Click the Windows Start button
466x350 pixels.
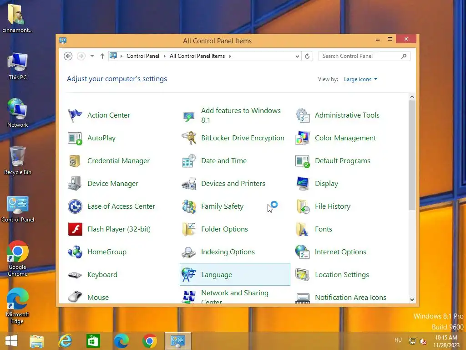click(11, 341)
